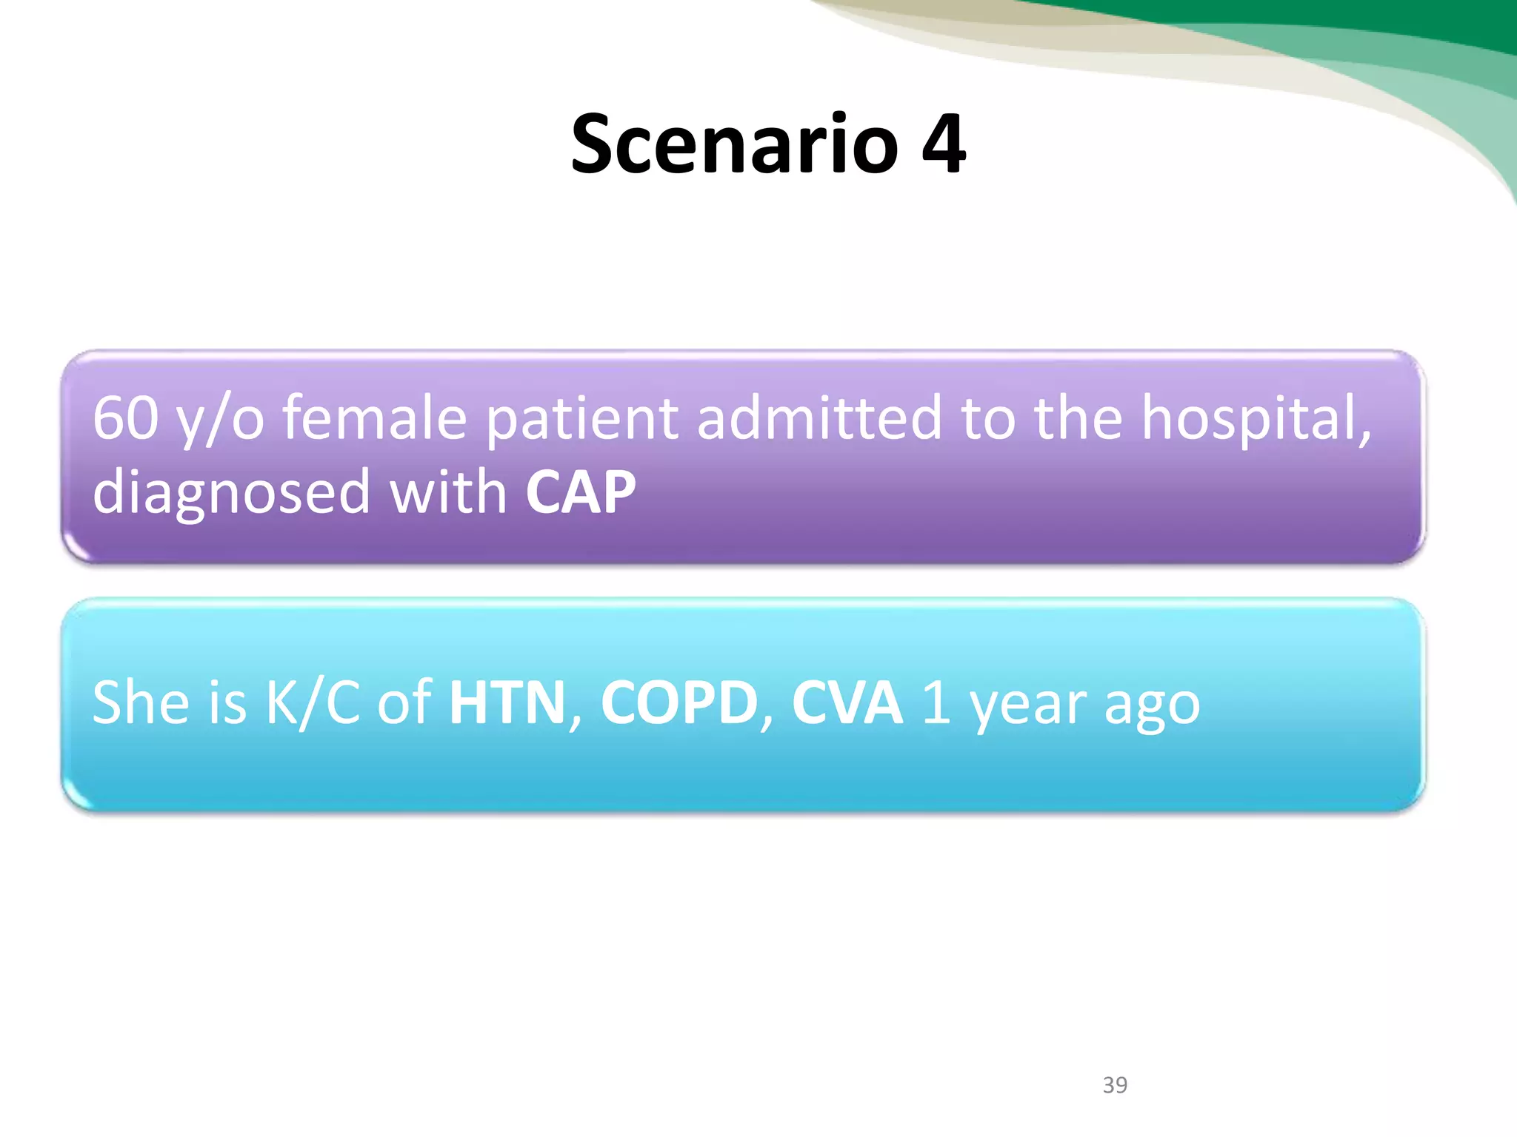The height and width of the screenshot is (1137, 1517).
Task: Click the bold CAP text
Action: pyautogui.click(x=581, y=492)
